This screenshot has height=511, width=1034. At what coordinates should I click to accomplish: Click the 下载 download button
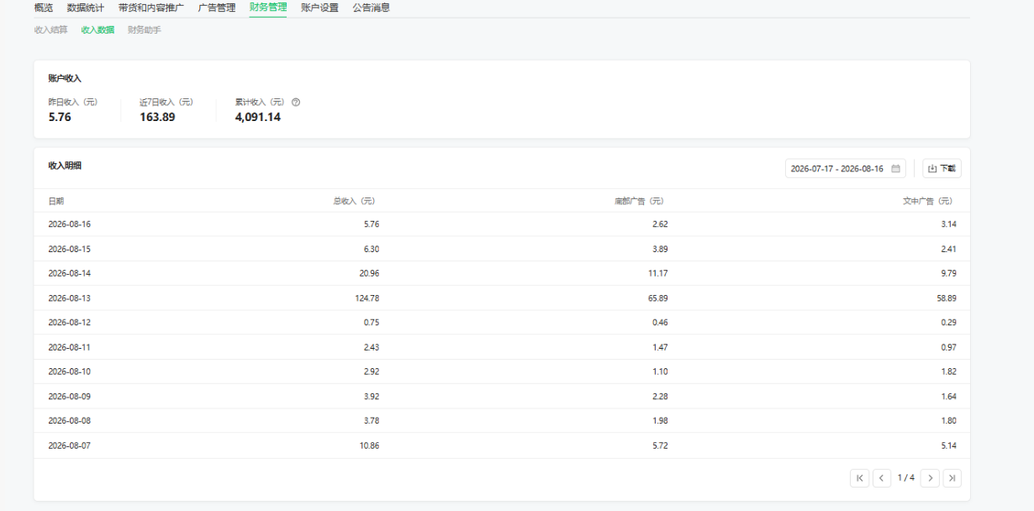(x=942, y=168)
